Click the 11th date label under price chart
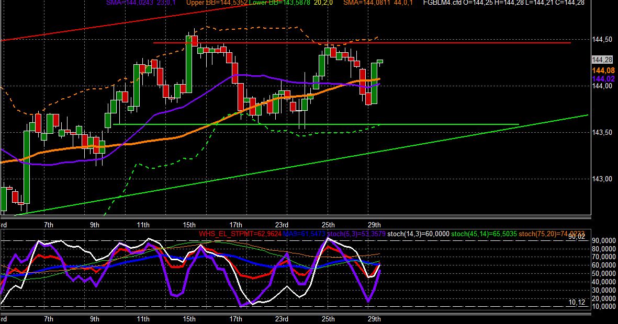The height and width of the screenshot is (324, 618). 143,225
